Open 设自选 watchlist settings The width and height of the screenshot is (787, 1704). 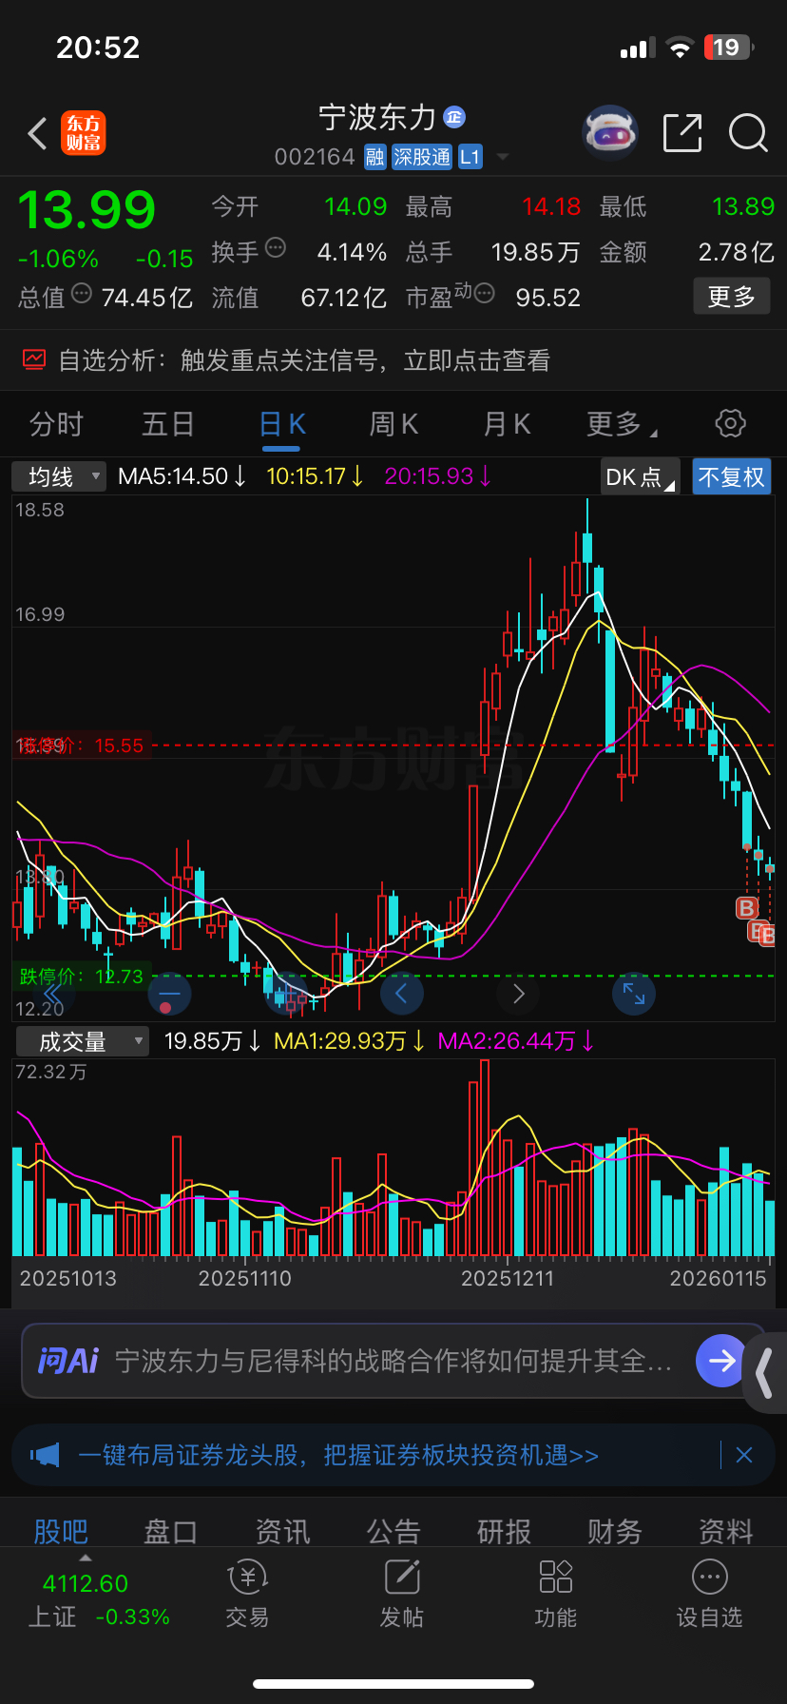click(709, 1594)
